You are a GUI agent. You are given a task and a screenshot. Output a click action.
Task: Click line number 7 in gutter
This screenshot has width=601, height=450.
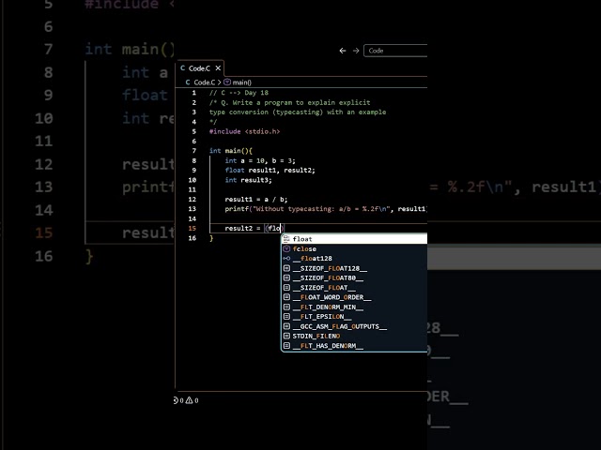pyautogui.click(x=194, y=151)
